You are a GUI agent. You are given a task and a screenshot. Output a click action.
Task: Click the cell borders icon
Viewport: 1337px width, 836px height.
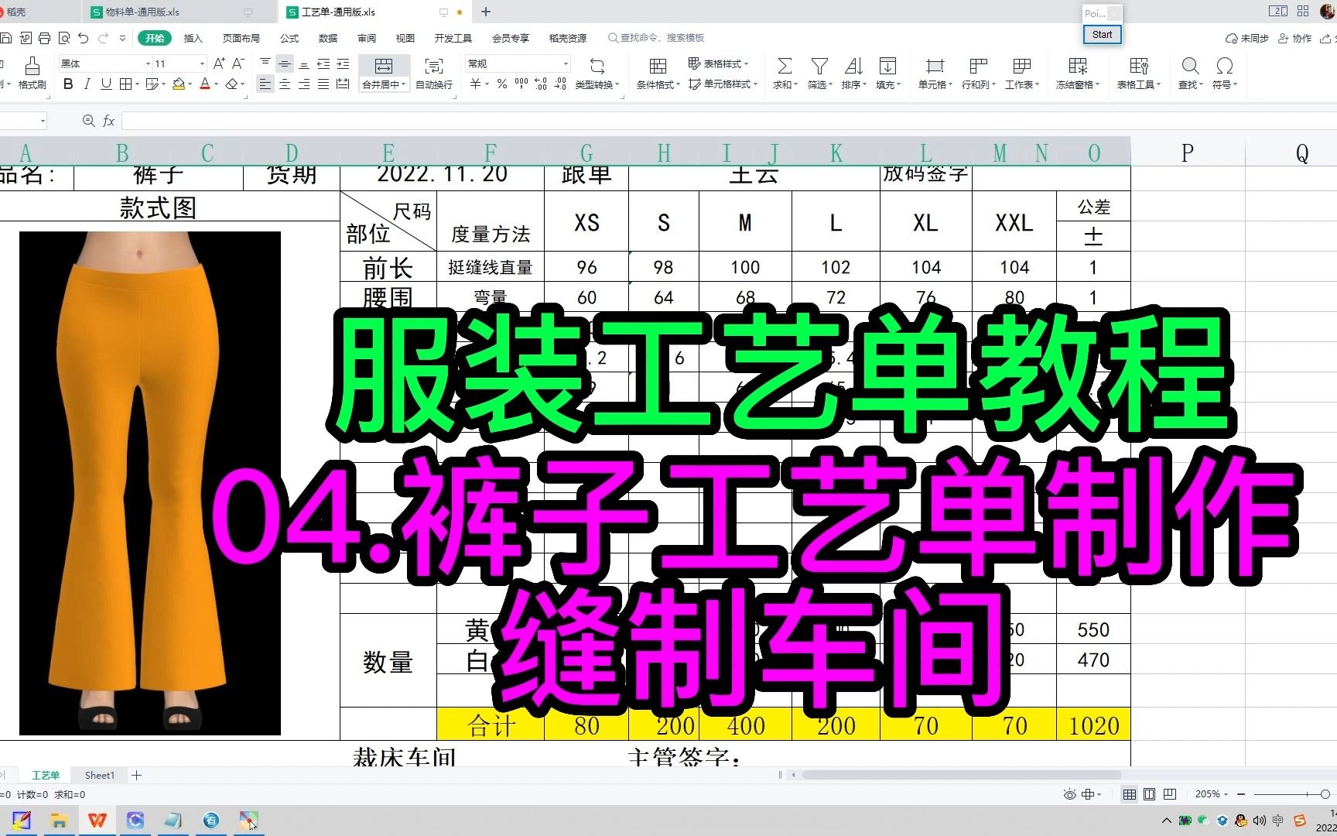pos(125,84)
